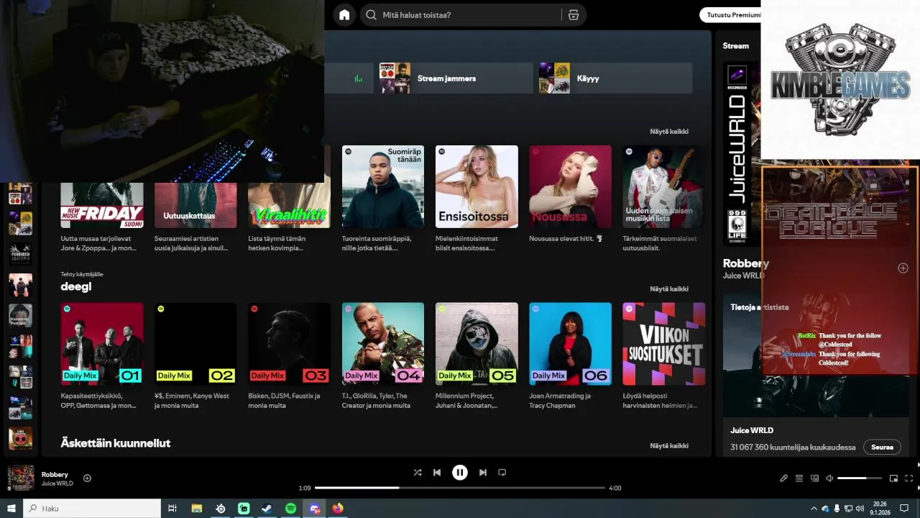
Task: Open the Browse icon in search bar
Action: [x=573, y=15]
